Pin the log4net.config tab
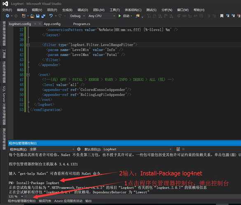Viewport: 241px width, 205px height. coord(35,24)
